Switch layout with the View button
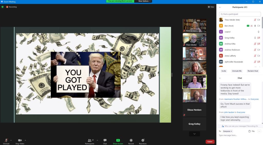The width and height of the screenshot is (263, 145). (211, 7)
